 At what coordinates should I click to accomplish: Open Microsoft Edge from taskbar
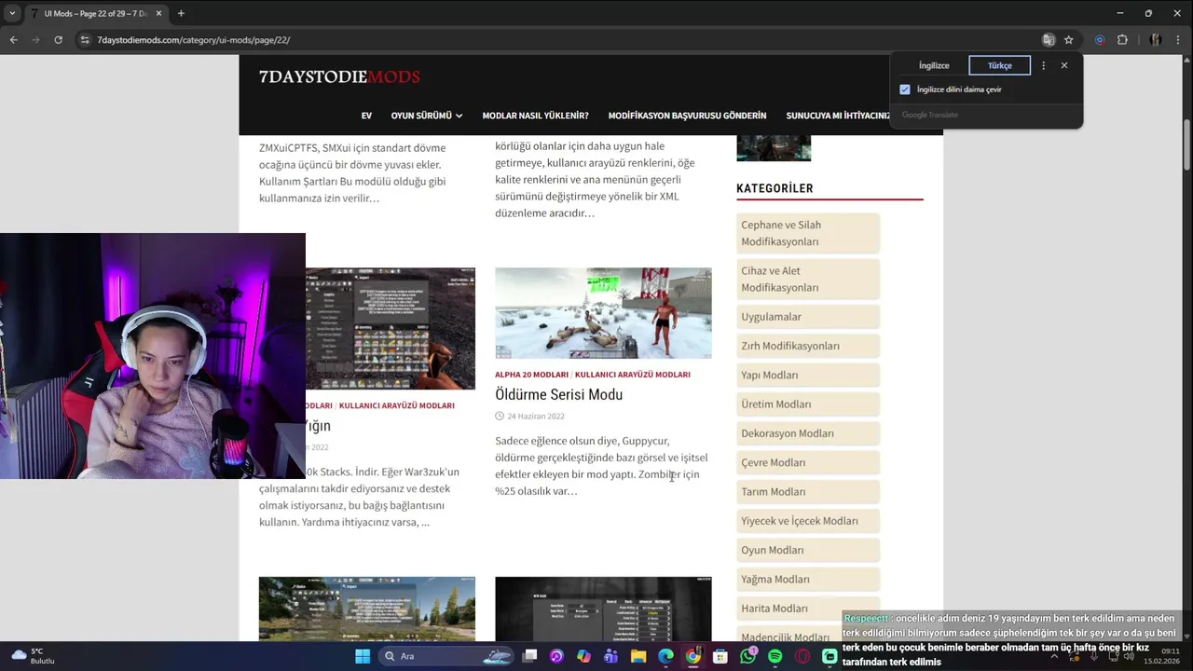point(665,656)
